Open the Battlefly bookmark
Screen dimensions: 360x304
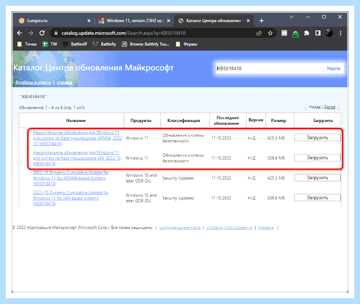pyautogui.click(x=105, y=44)
